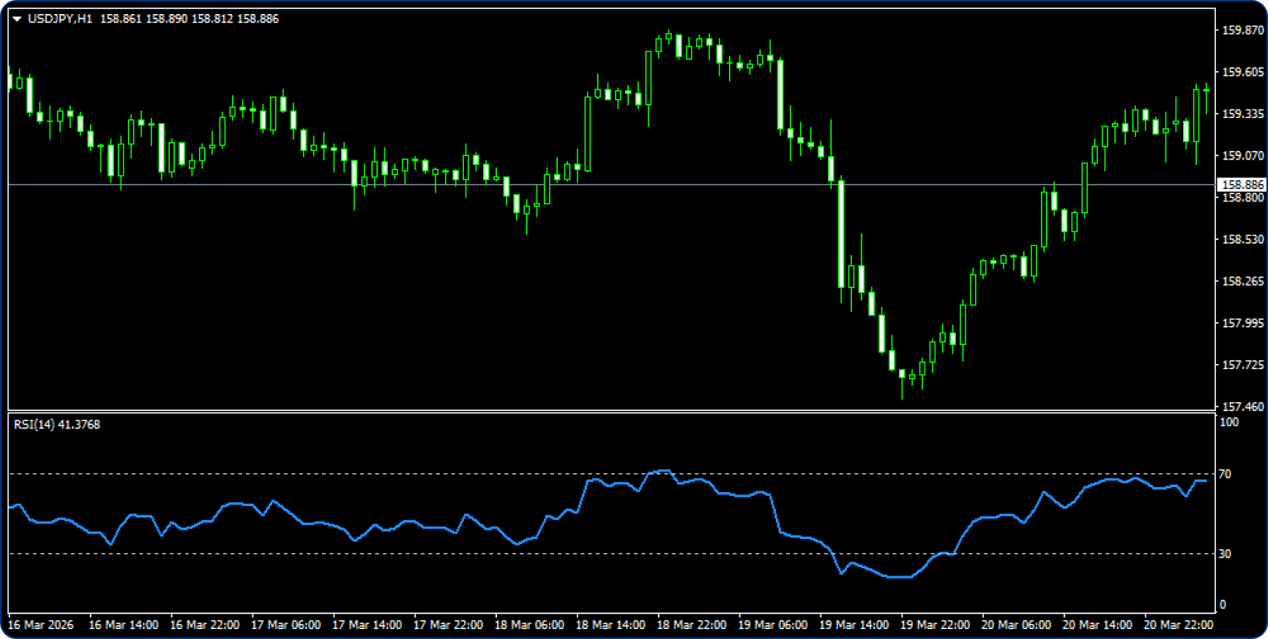Click the lowest candle near 157.5
Image resolution: width=1268 pixels, height=639 pixels.
(902, 376)
